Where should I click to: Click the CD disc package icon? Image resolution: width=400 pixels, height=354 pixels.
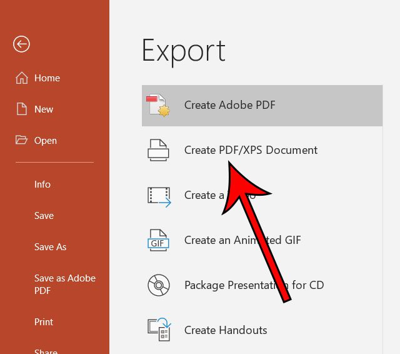point(158,285)
